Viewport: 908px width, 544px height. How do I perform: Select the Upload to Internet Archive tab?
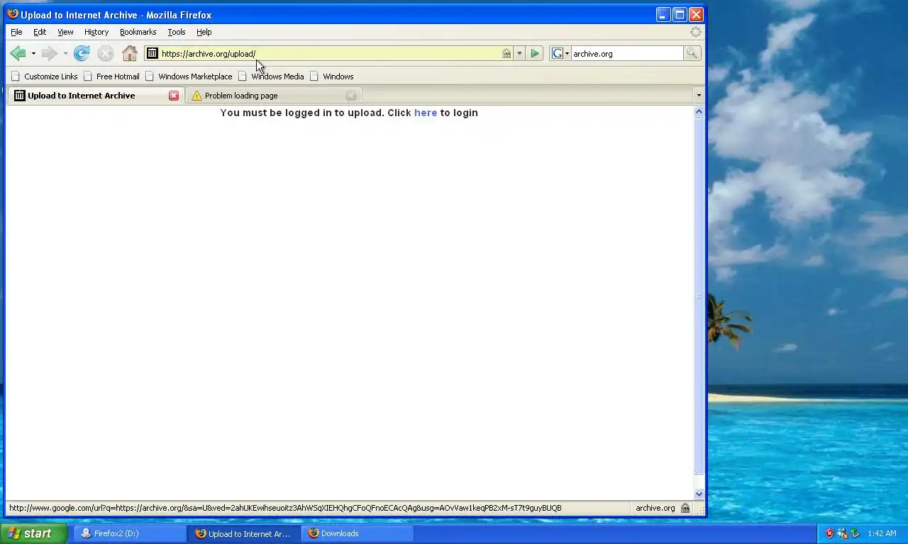(96, 96)
